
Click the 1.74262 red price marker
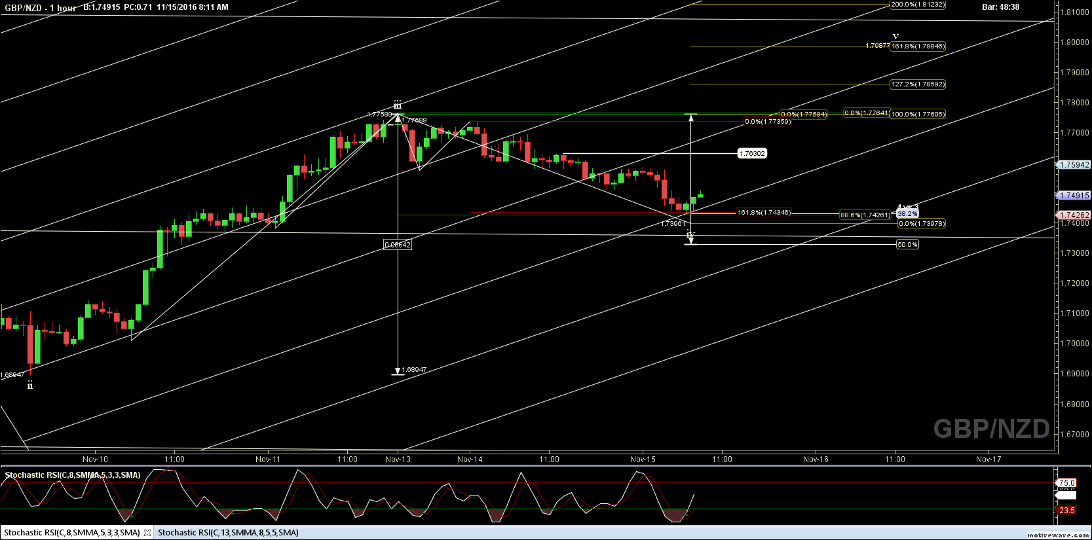[x=1074, y=215]
